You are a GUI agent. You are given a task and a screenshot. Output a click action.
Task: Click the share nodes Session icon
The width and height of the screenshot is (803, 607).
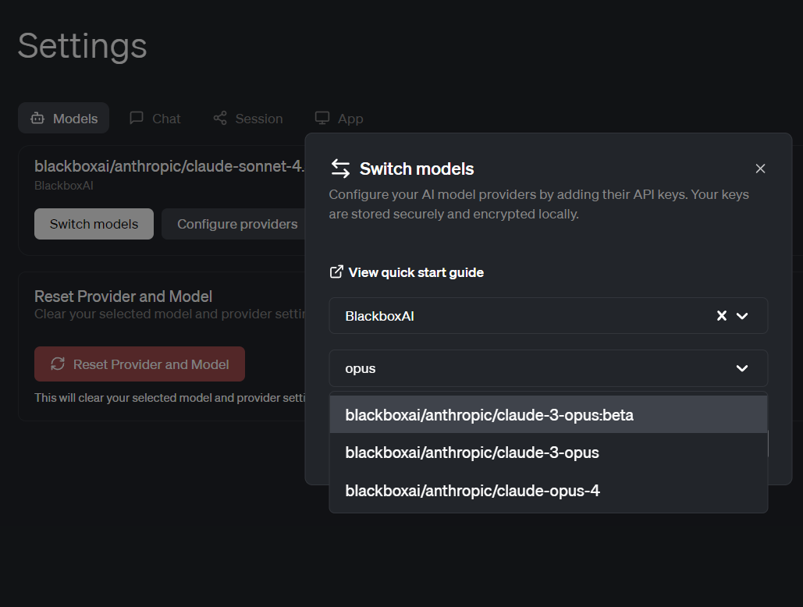click(x=220, y=118)
